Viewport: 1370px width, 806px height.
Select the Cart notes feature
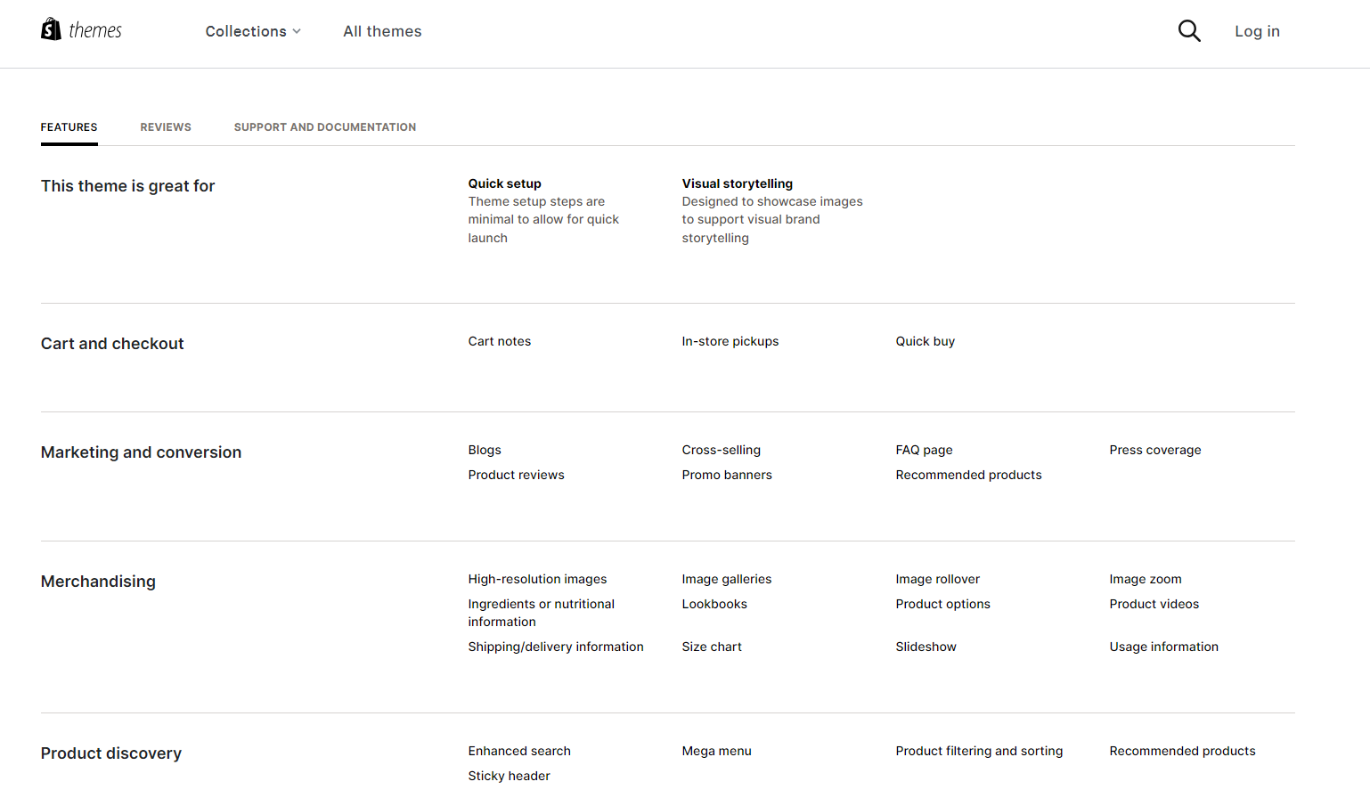tap(500, 341)
